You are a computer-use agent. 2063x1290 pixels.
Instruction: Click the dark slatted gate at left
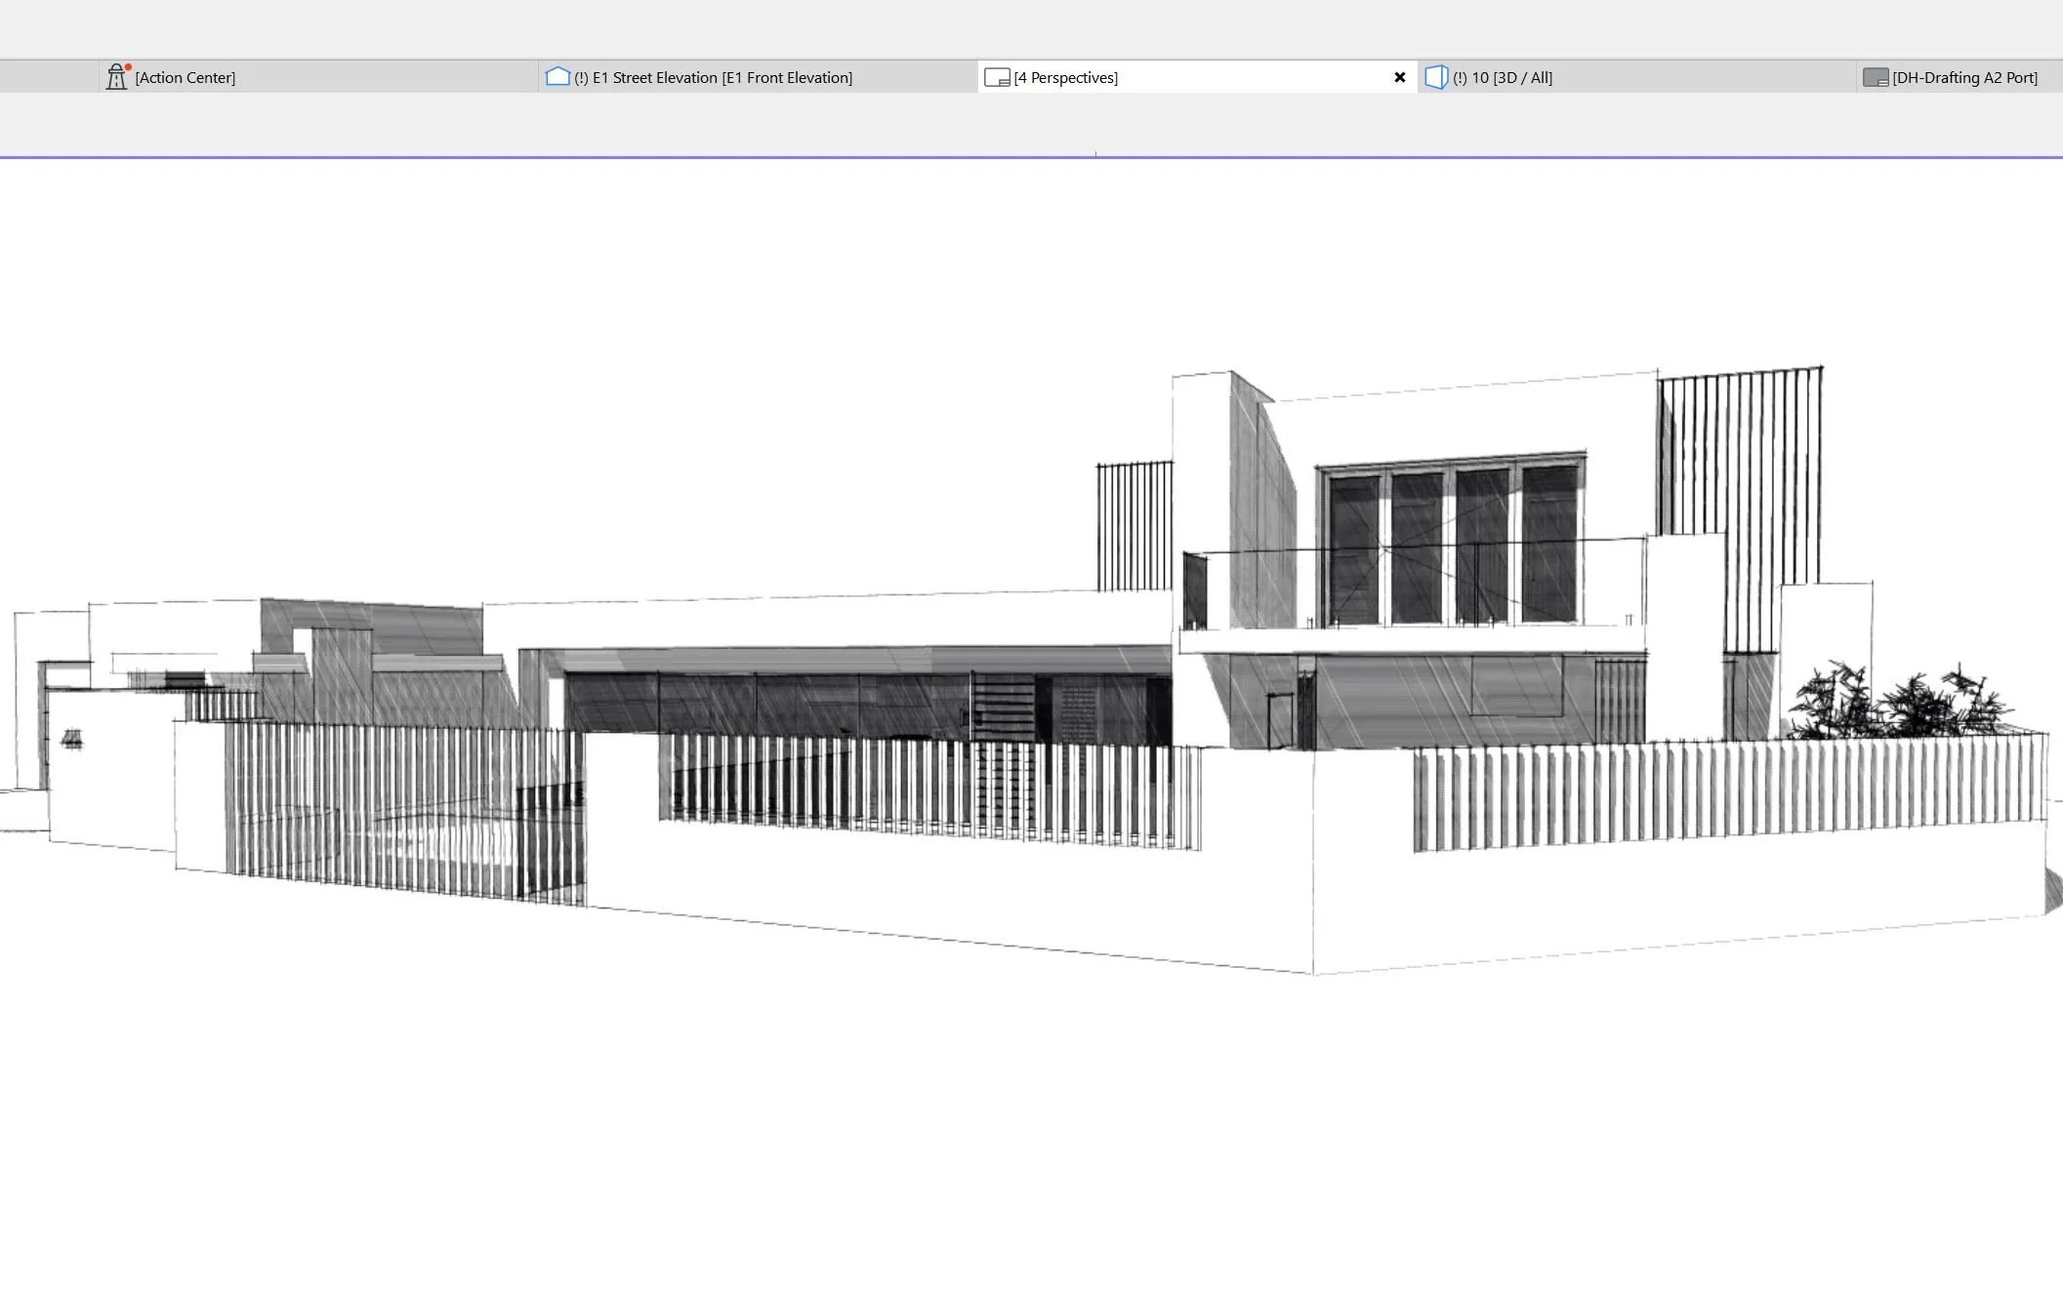tap(405, 810)
